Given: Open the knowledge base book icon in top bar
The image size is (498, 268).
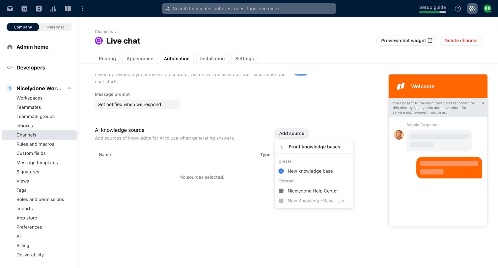Looking at the screenshot, I should [68, 9].
